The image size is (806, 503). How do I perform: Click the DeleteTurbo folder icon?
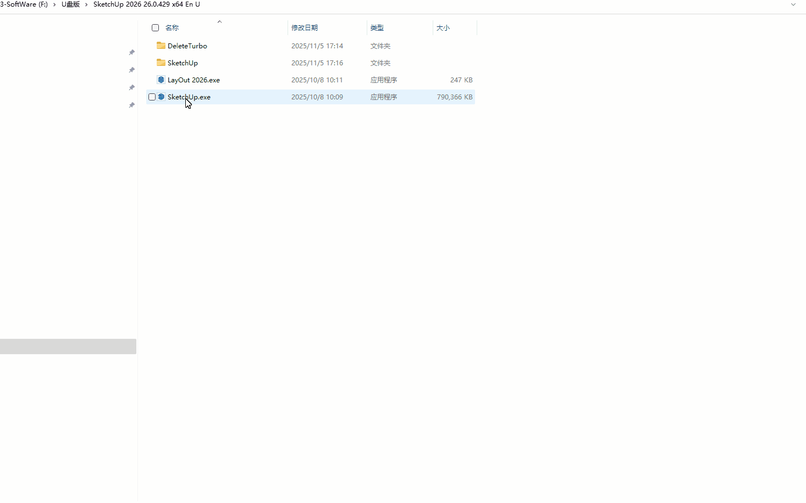click(x=161, y=46)
